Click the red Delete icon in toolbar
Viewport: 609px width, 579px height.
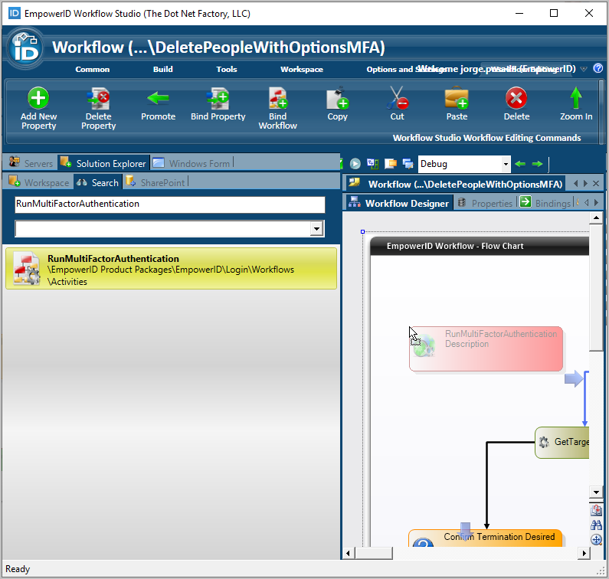point(516,98)
